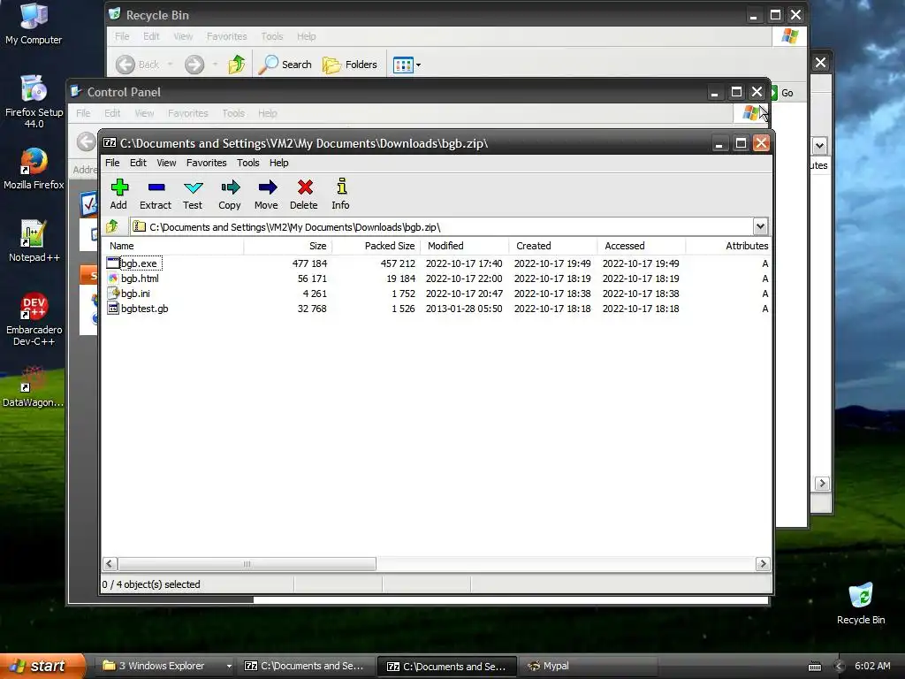The image size is (905, 679).
Task: Click the Move arrow icon
Action: 266,194
